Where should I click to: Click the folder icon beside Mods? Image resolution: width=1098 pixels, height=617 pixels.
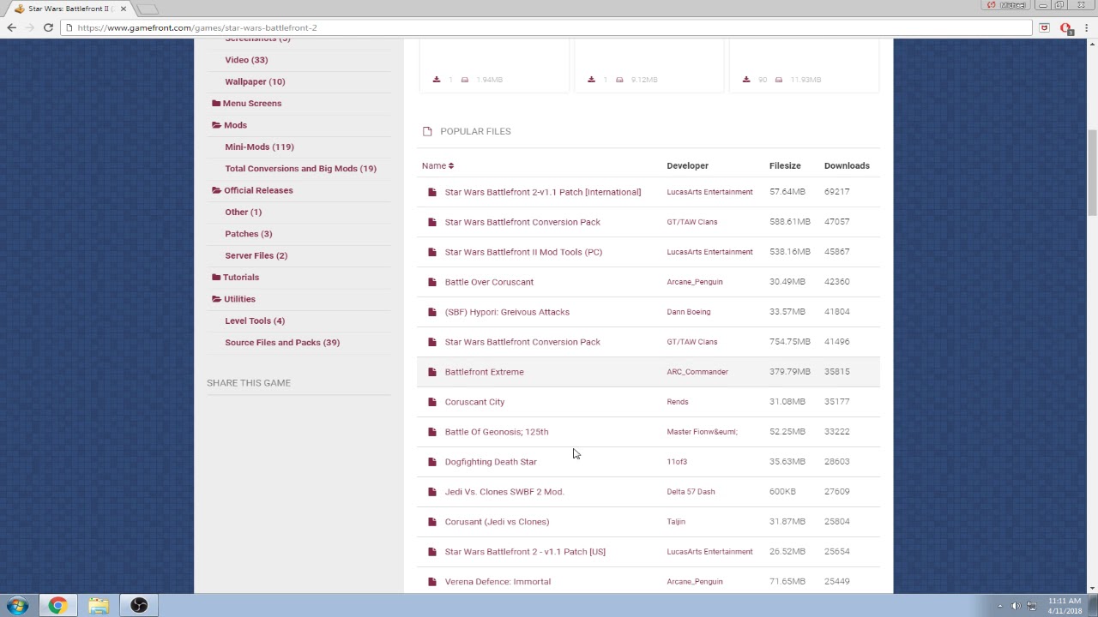tap(216, 125)
